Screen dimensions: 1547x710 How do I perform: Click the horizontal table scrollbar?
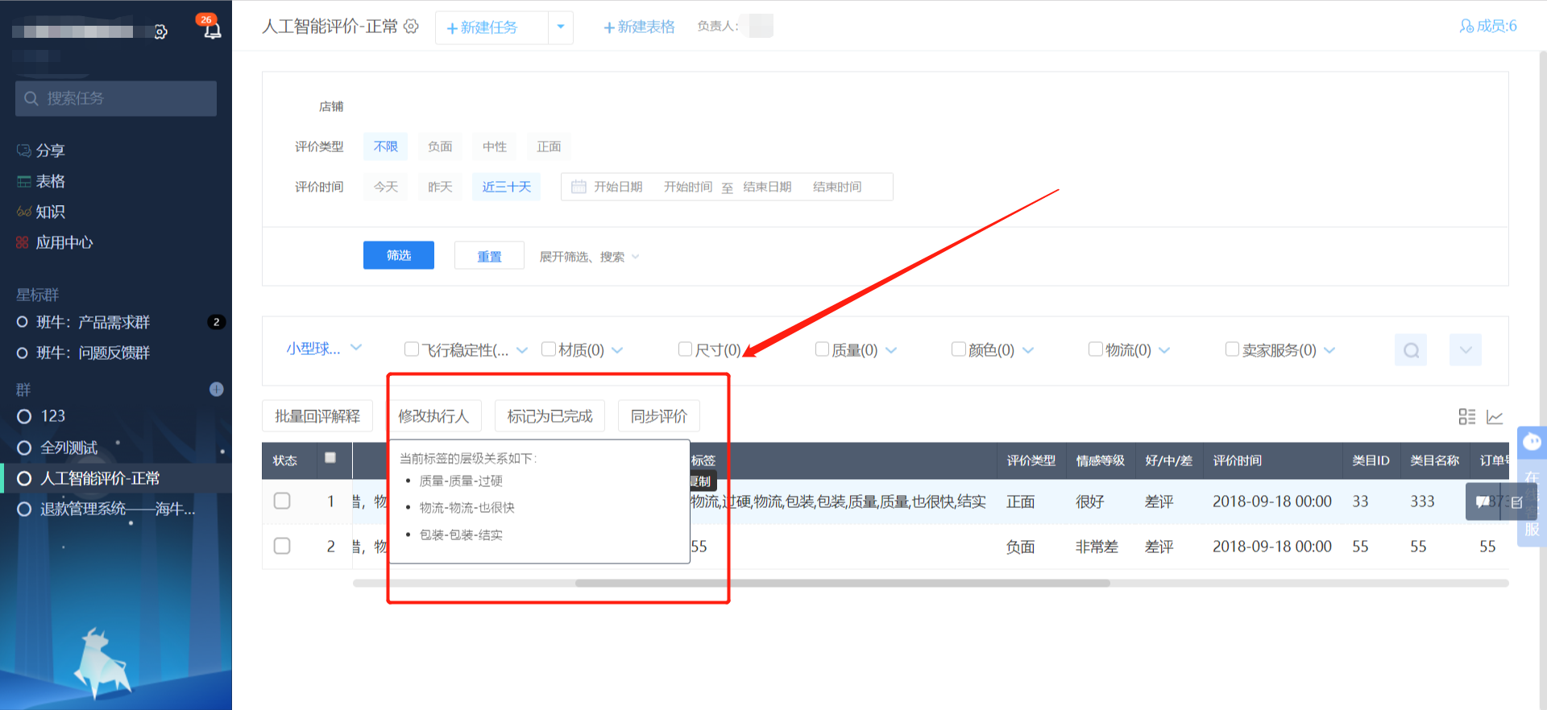[x=842, y=583]
